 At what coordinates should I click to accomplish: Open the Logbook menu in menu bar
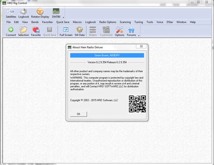90,22
